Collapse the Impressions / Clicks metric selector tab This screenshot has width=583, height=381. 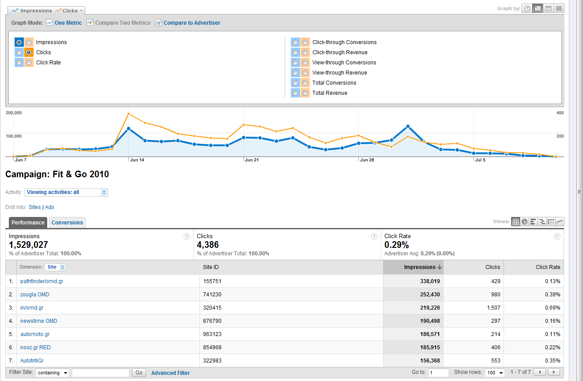click(81, 11)
